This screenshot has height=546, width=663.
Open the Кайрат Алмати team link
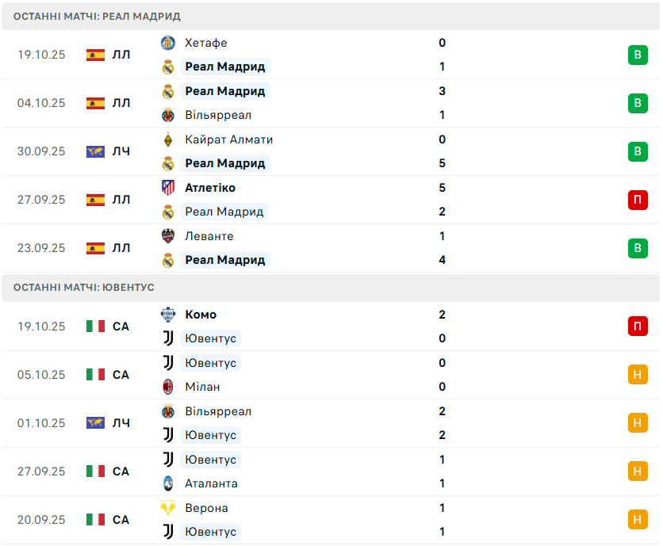228,139
